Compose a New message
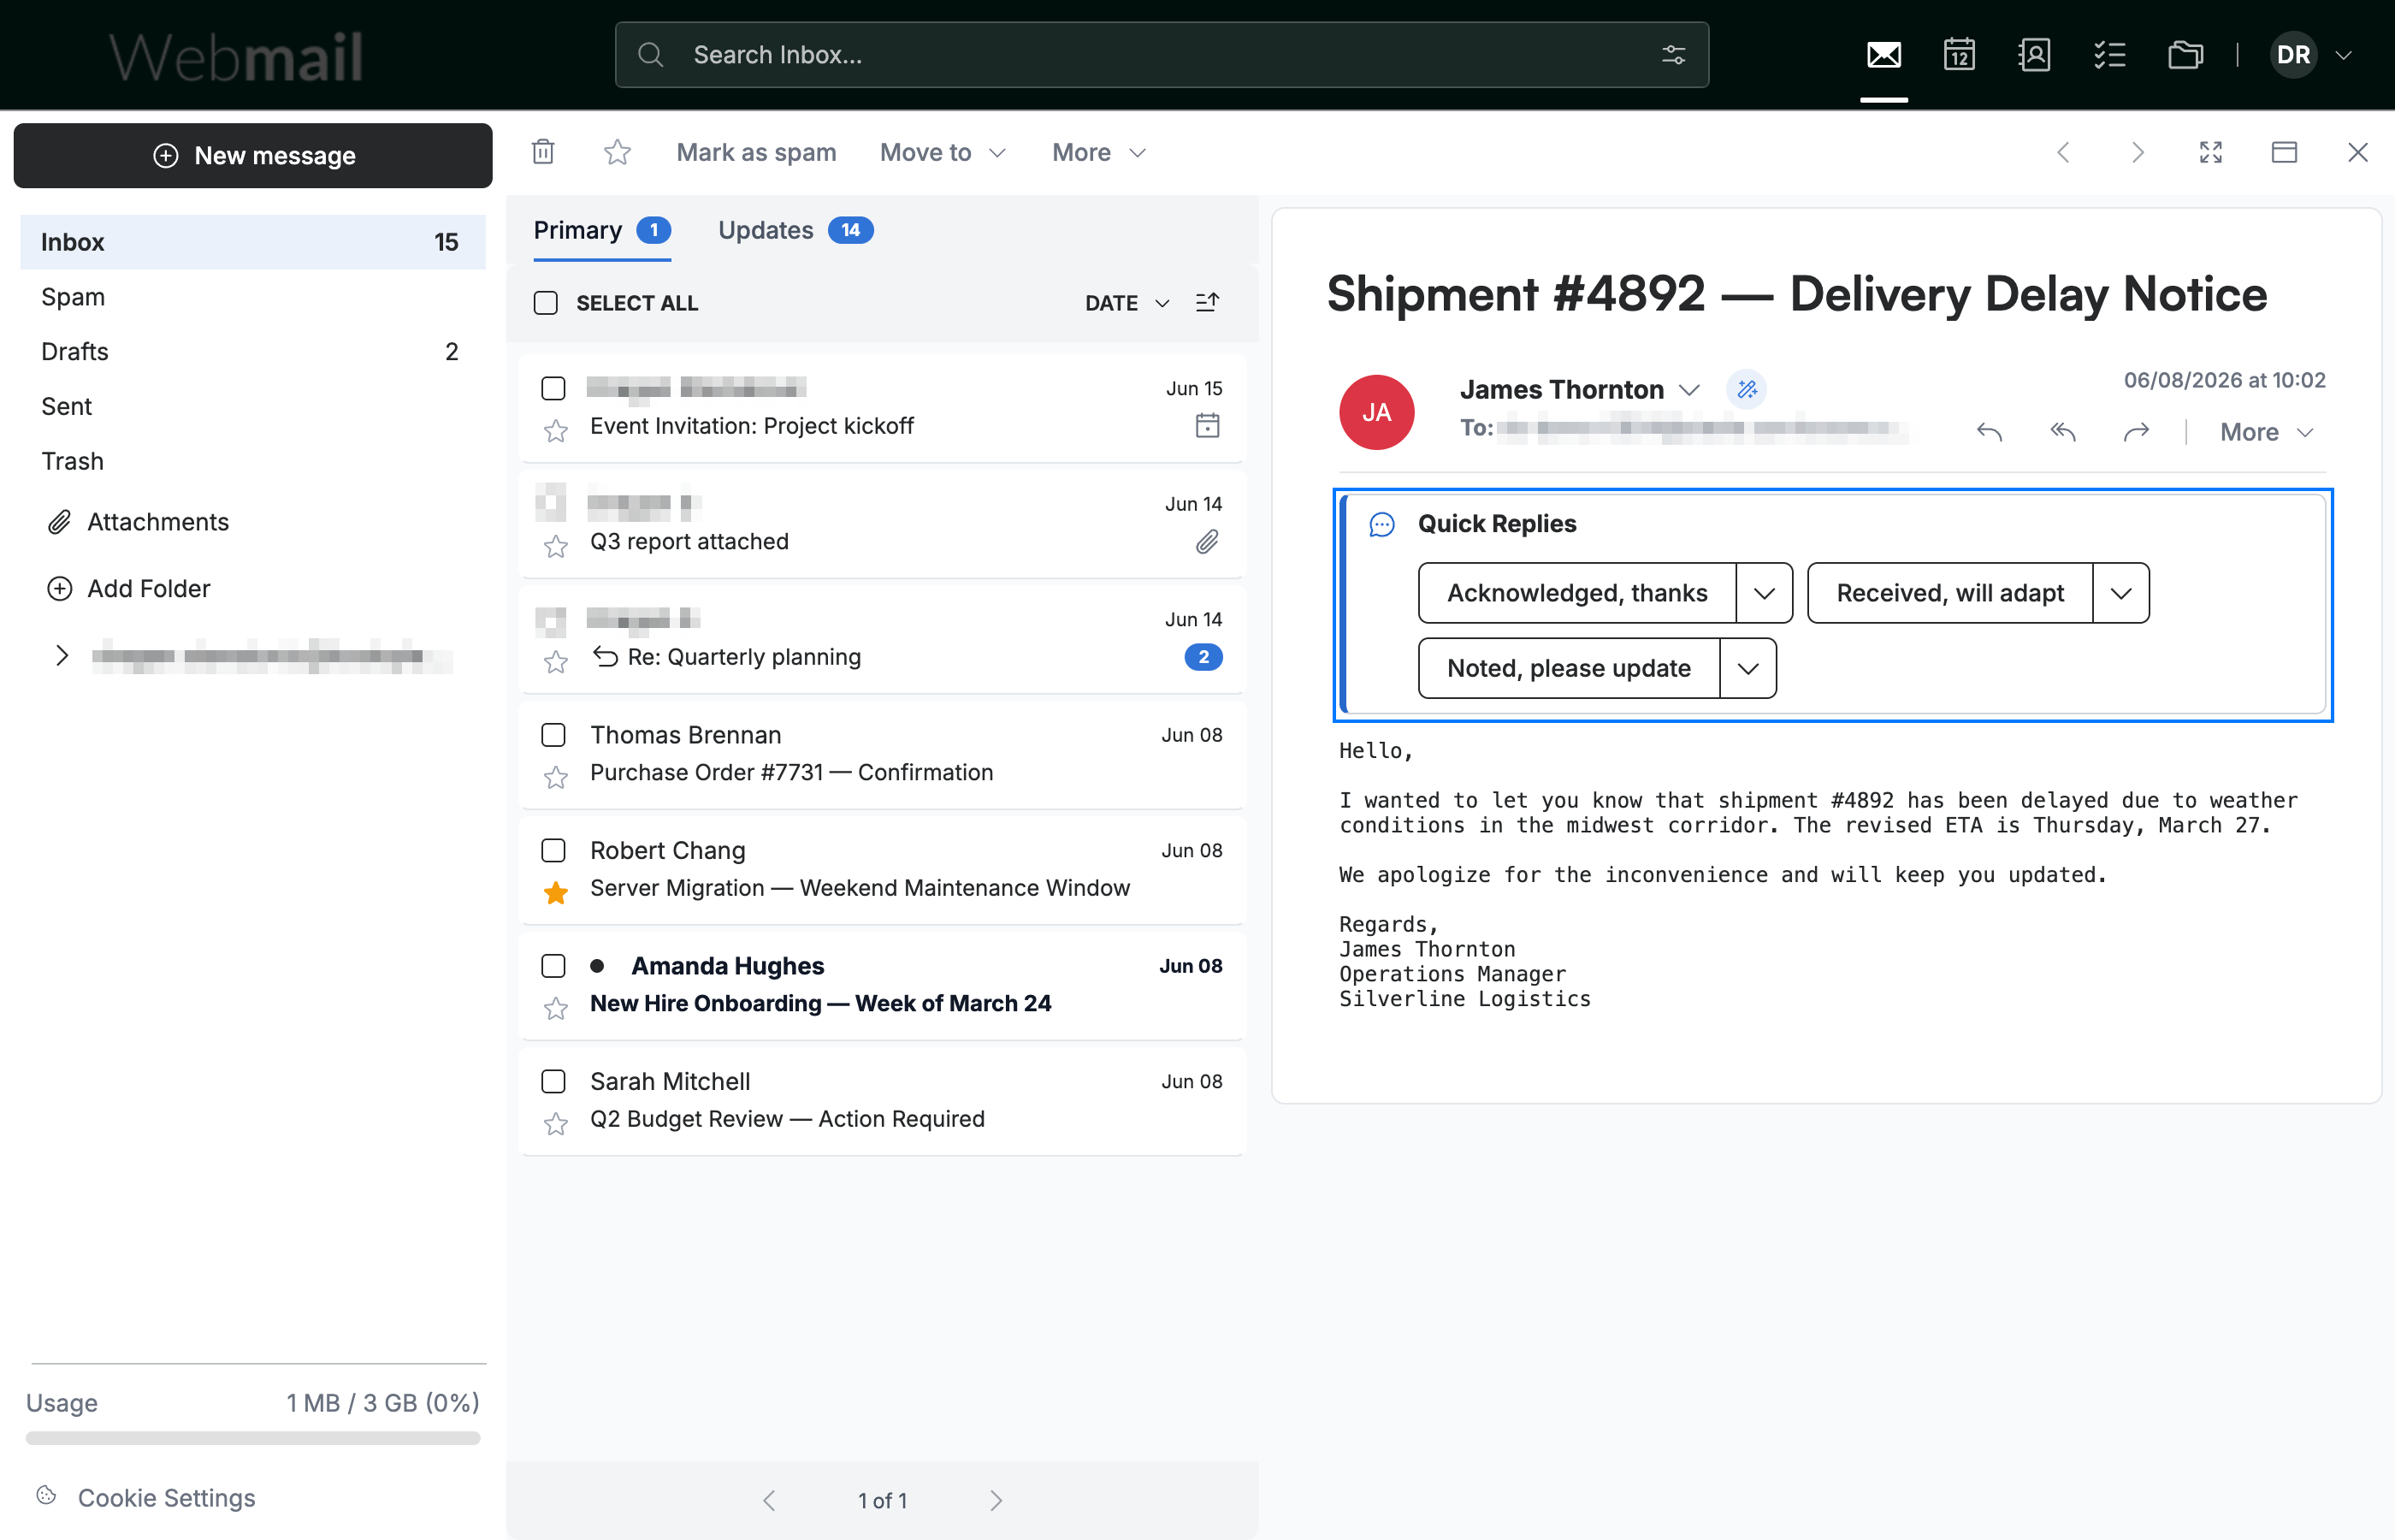Image resolution: width=2395 pixels, height=1540 pixels. 253,156
